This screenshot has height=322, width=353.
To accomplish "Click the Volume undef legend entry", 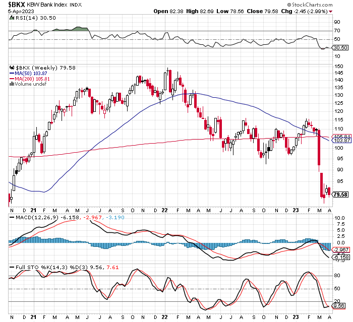I will [30, 84].
